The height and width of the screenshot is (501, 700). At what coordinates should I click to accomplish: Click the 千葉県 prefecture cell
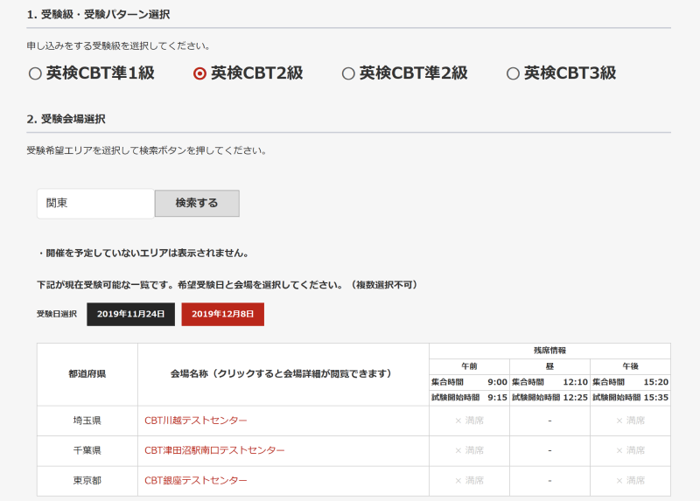click(x=87, y=450)
